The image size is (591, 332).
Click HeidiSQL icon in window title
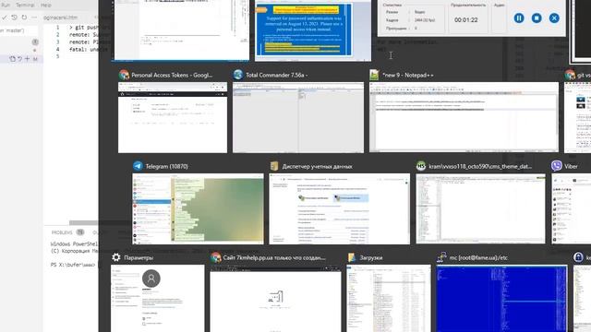click(x=421, y=166)
